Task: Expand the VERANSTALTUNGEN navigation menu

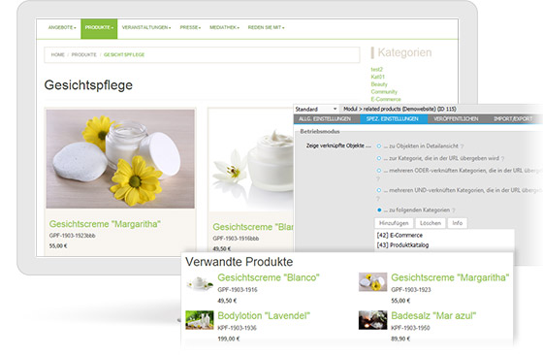Action: [x=146, y=28]
